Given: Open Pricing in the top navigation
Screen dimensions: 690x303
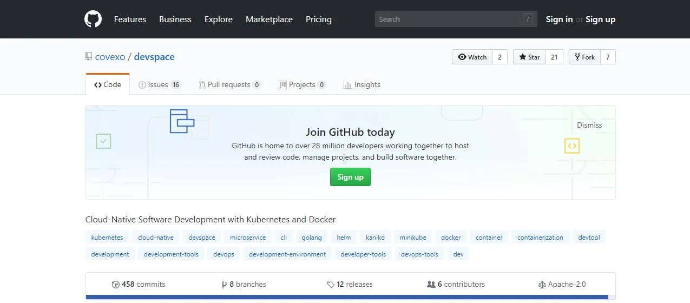Looking at the screenshot, I should tap(319, 19).
